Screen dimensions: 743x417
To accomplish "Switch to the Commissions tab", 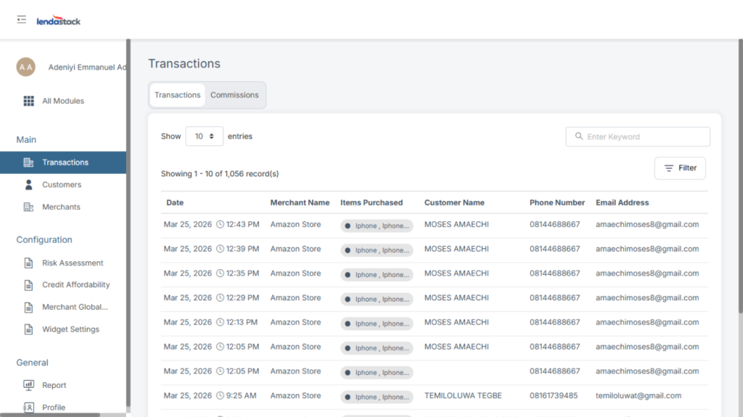I will pos(234,95).
